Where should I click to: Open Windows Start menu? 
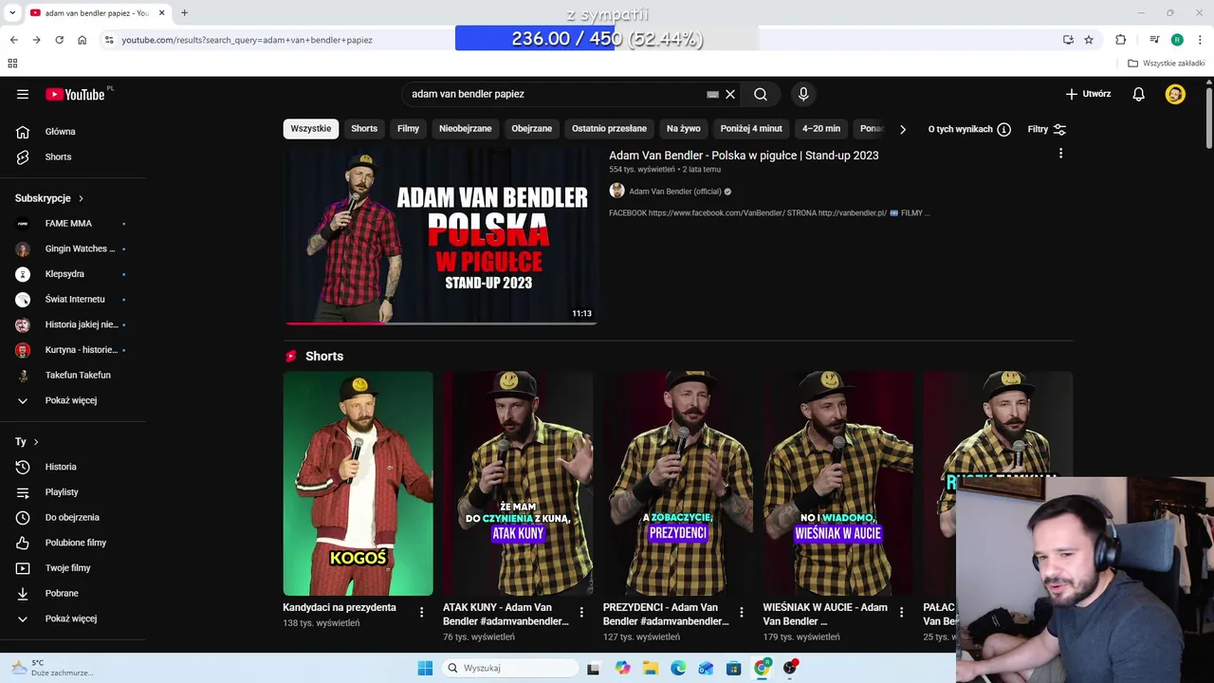click(425, 668)
